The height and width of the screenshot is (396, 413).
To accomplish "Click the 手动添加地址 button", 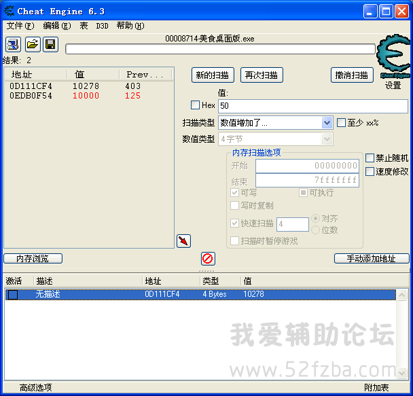I will [372, 259].
